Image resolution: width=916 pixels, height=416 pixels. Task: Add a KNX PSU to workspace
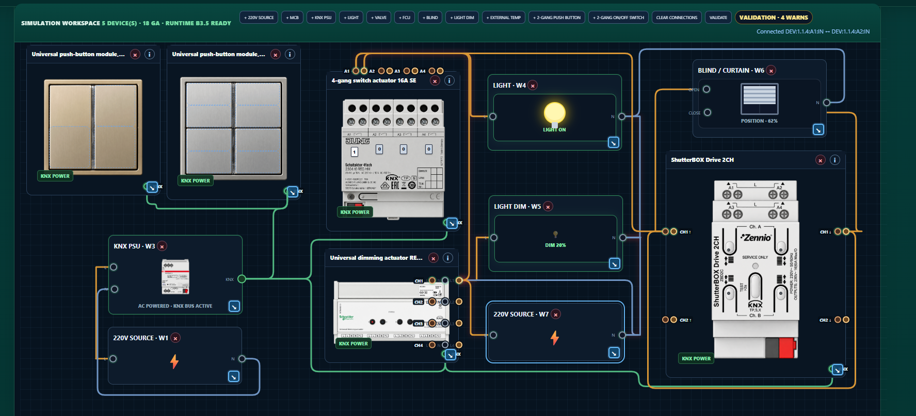click(321, 18)
